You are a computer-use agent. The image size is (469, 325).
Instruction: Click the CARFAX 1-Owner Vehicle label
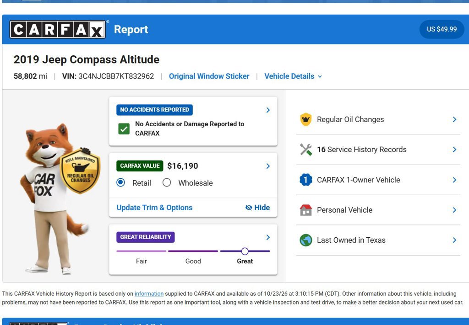click(x=358, y=180)
